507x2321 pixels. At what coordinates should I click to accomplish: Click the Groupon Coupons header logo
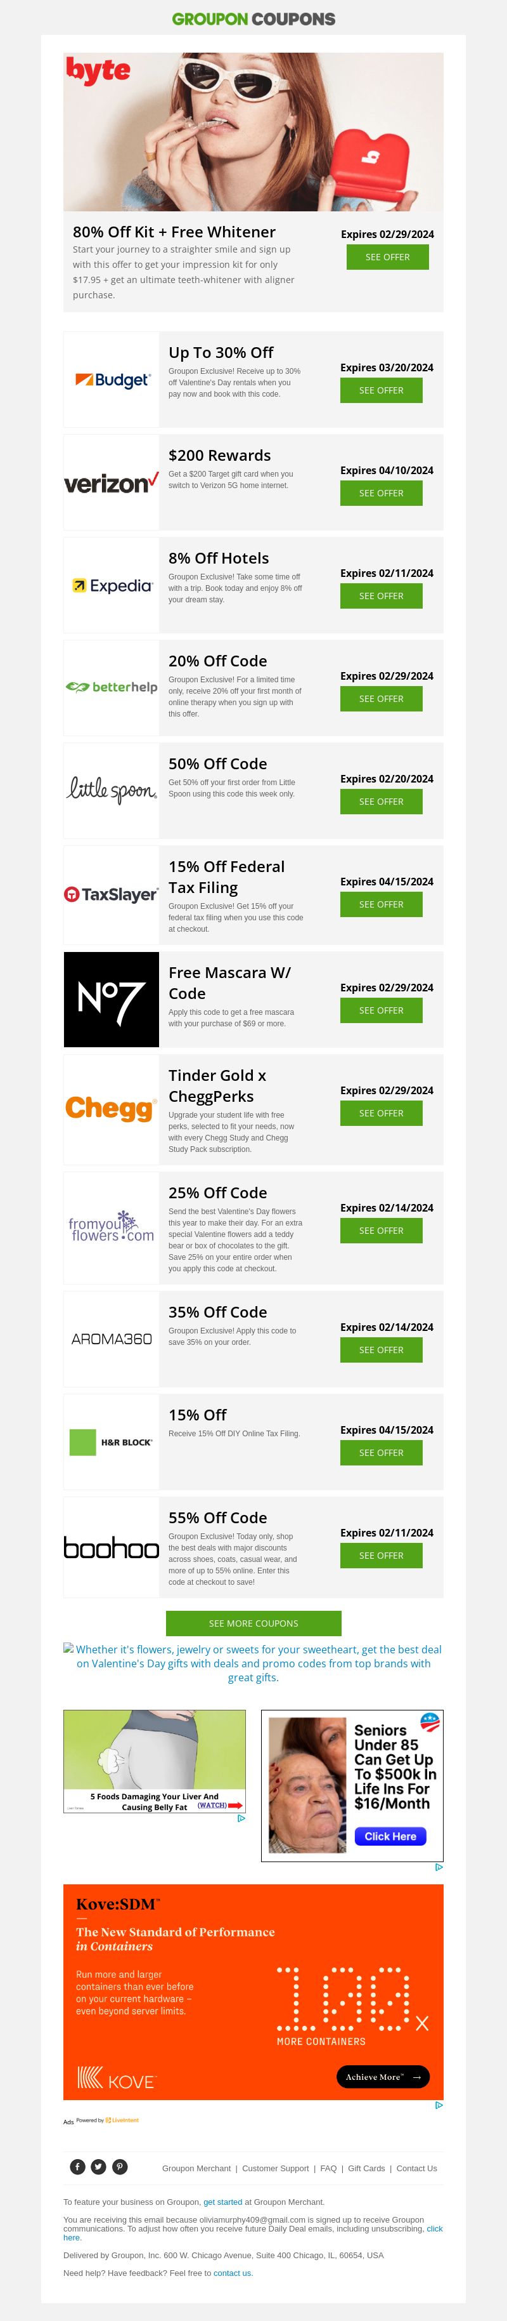(253, 19)
